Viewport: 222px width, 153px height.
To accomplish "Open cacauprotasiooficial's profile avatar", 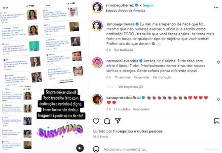I will [x=97, y=100].
